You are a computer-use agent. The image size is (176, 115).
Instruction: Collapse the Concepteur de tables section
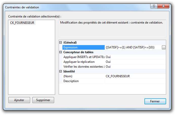click(x=60, y=52)
